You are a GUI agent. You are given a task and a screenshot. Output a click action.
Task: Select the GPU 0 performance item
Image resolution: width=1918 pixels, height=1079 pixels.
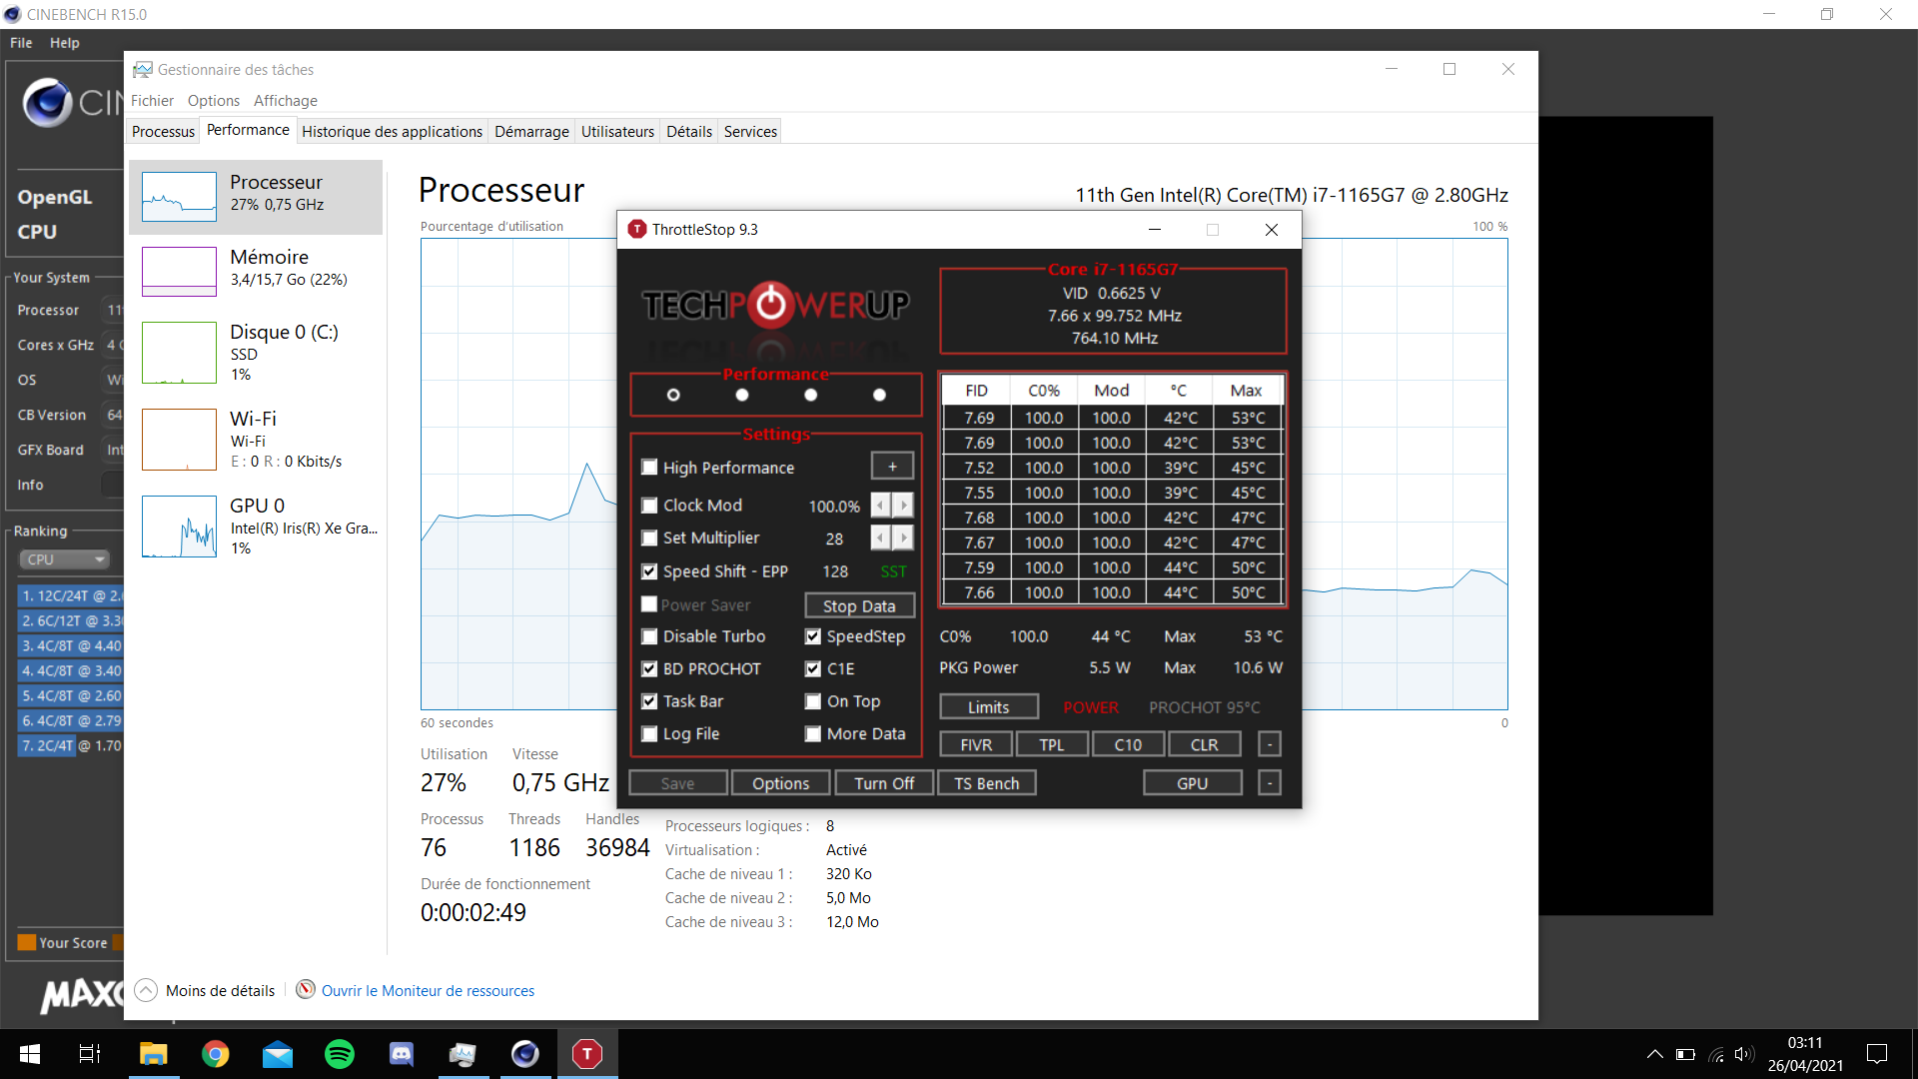coord(256,527)
